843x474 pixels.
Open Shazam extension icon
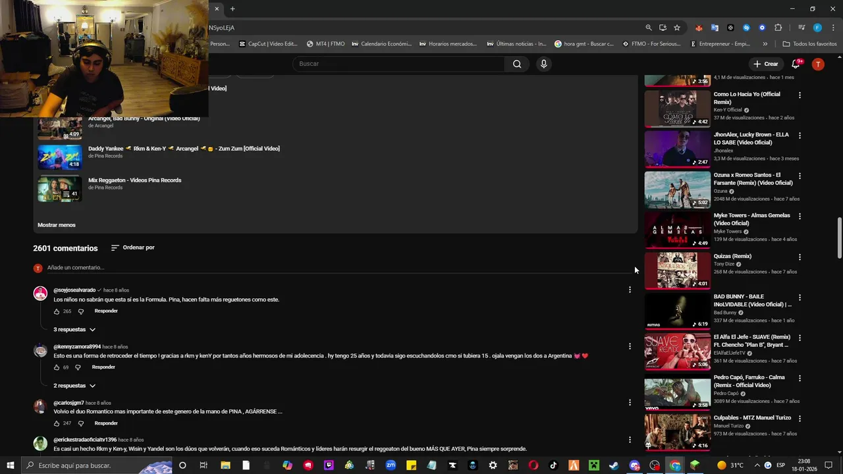(746, 28)
